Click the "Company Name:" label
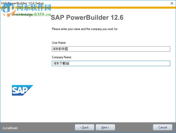 click(62, 57)
